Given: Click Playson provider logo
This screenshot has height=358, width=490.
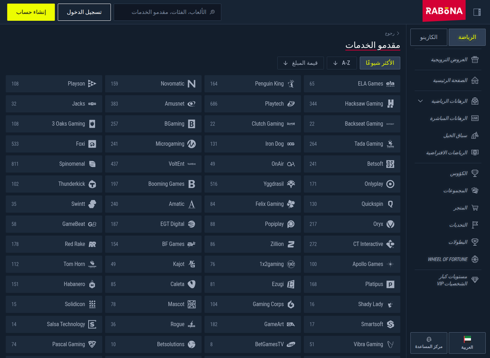Looking at the screenshot, I should point(92,84).
